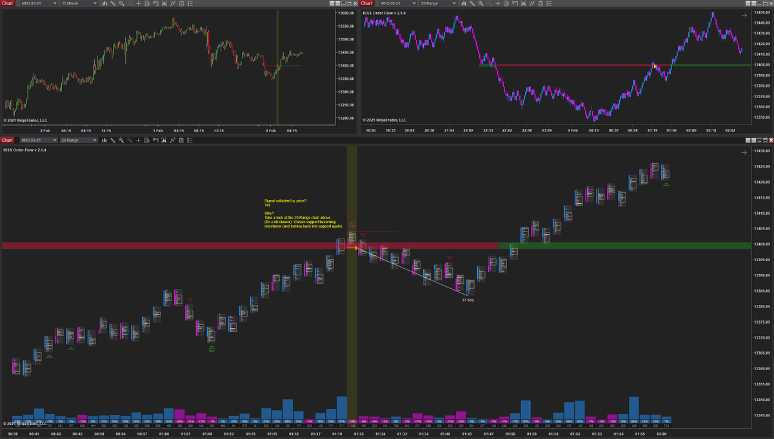Expand MNQ 03-21 instrument selector in top-right chart
The width and height of the screenshot is (774, 439).
[399, 3]
